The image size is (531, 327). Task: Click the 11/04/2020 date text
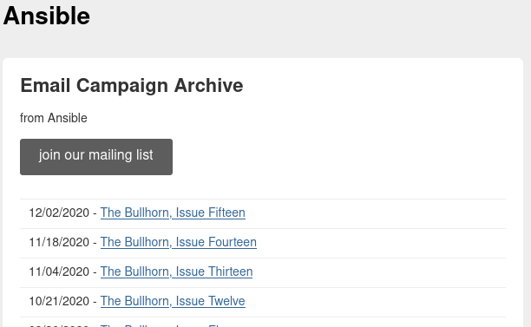(59, 271)
